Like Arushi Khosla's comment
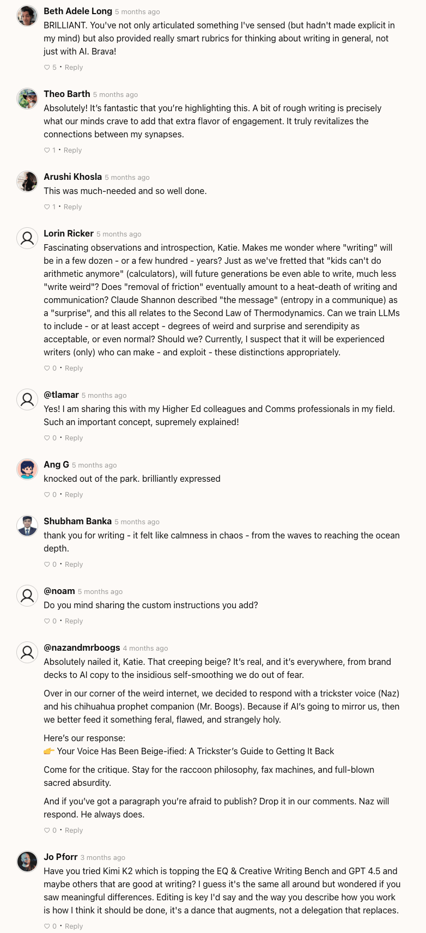The height and width of the screenshot is (933, 426). pyautogui.click(x=47, y=207)
